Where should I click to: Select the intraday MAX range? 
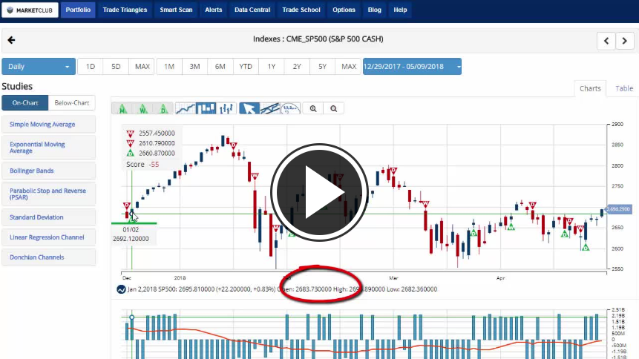(142, 67)
